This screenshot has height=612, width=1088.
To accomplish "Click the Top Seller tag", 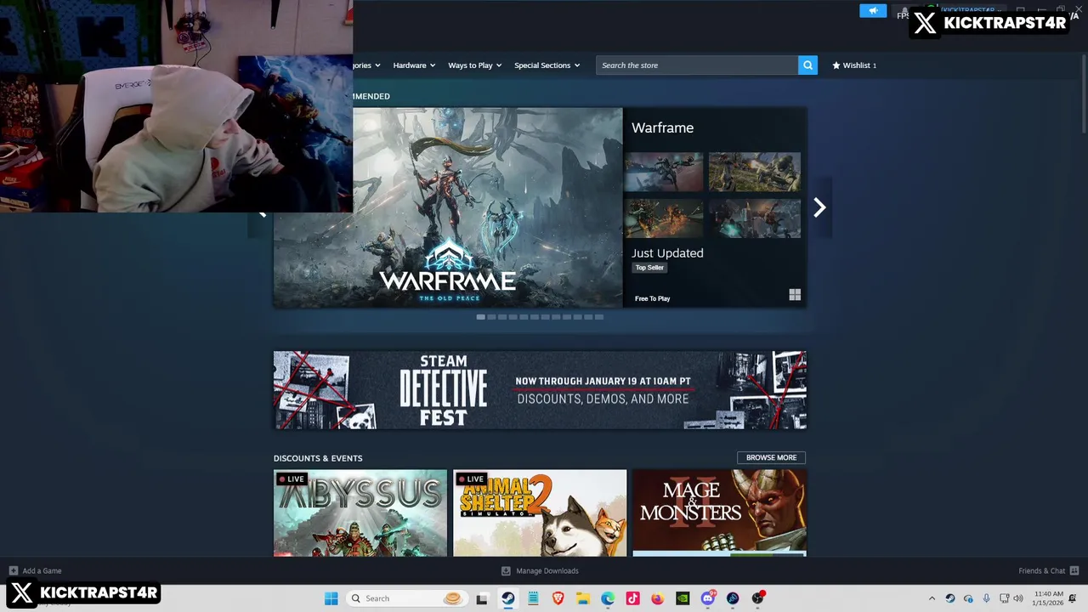I will pos(649,268).
